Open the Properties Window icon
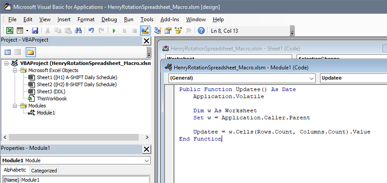387x183 pixels. tap(168, 31)
